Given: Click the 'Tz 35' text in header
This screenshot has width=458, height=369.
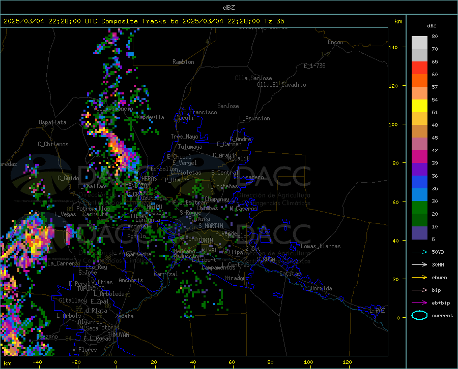Looking at the screenshot, I should (274, 21).
